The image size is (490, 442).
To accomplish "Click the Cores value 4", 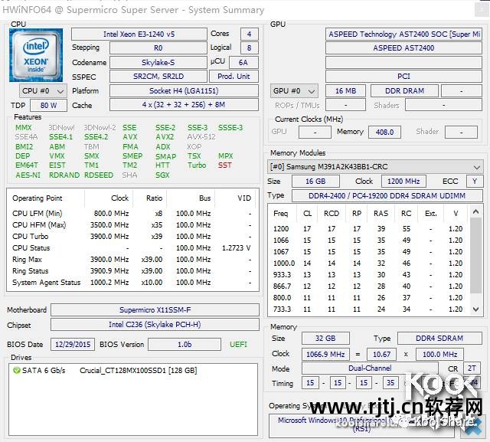I will coord(249,34).
